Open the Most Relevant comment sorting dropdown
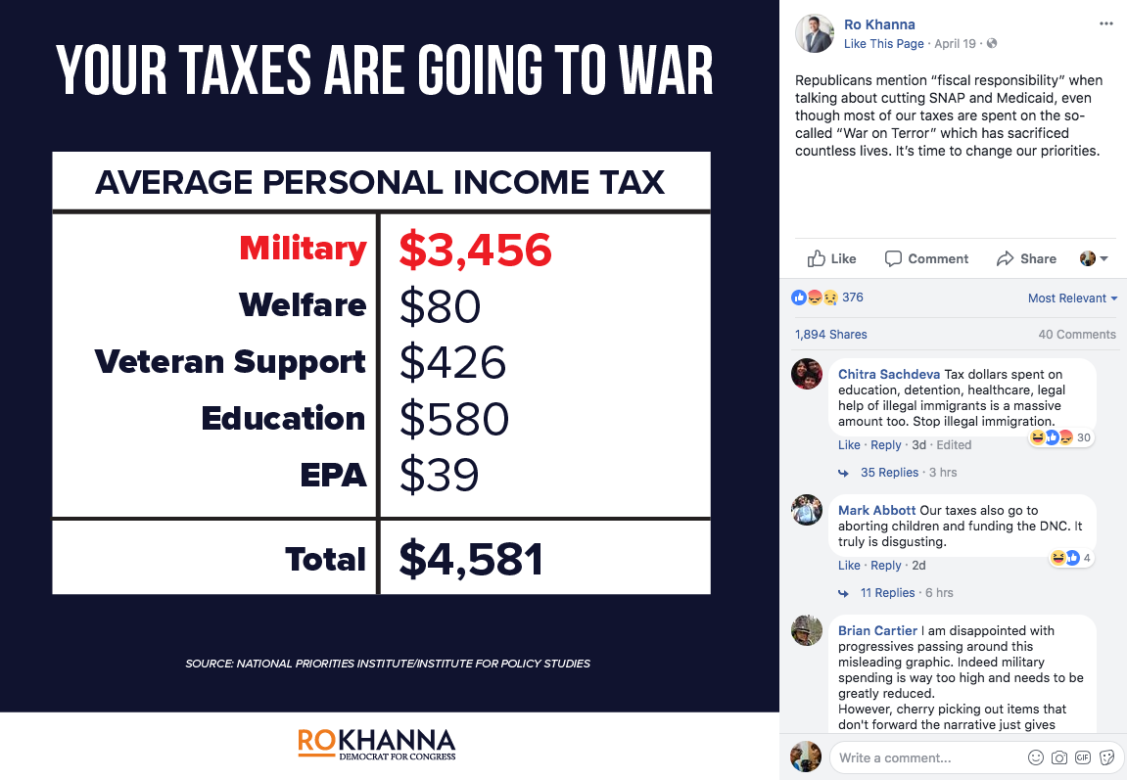Screen dimensions: 1127x780 [1072, 298]
